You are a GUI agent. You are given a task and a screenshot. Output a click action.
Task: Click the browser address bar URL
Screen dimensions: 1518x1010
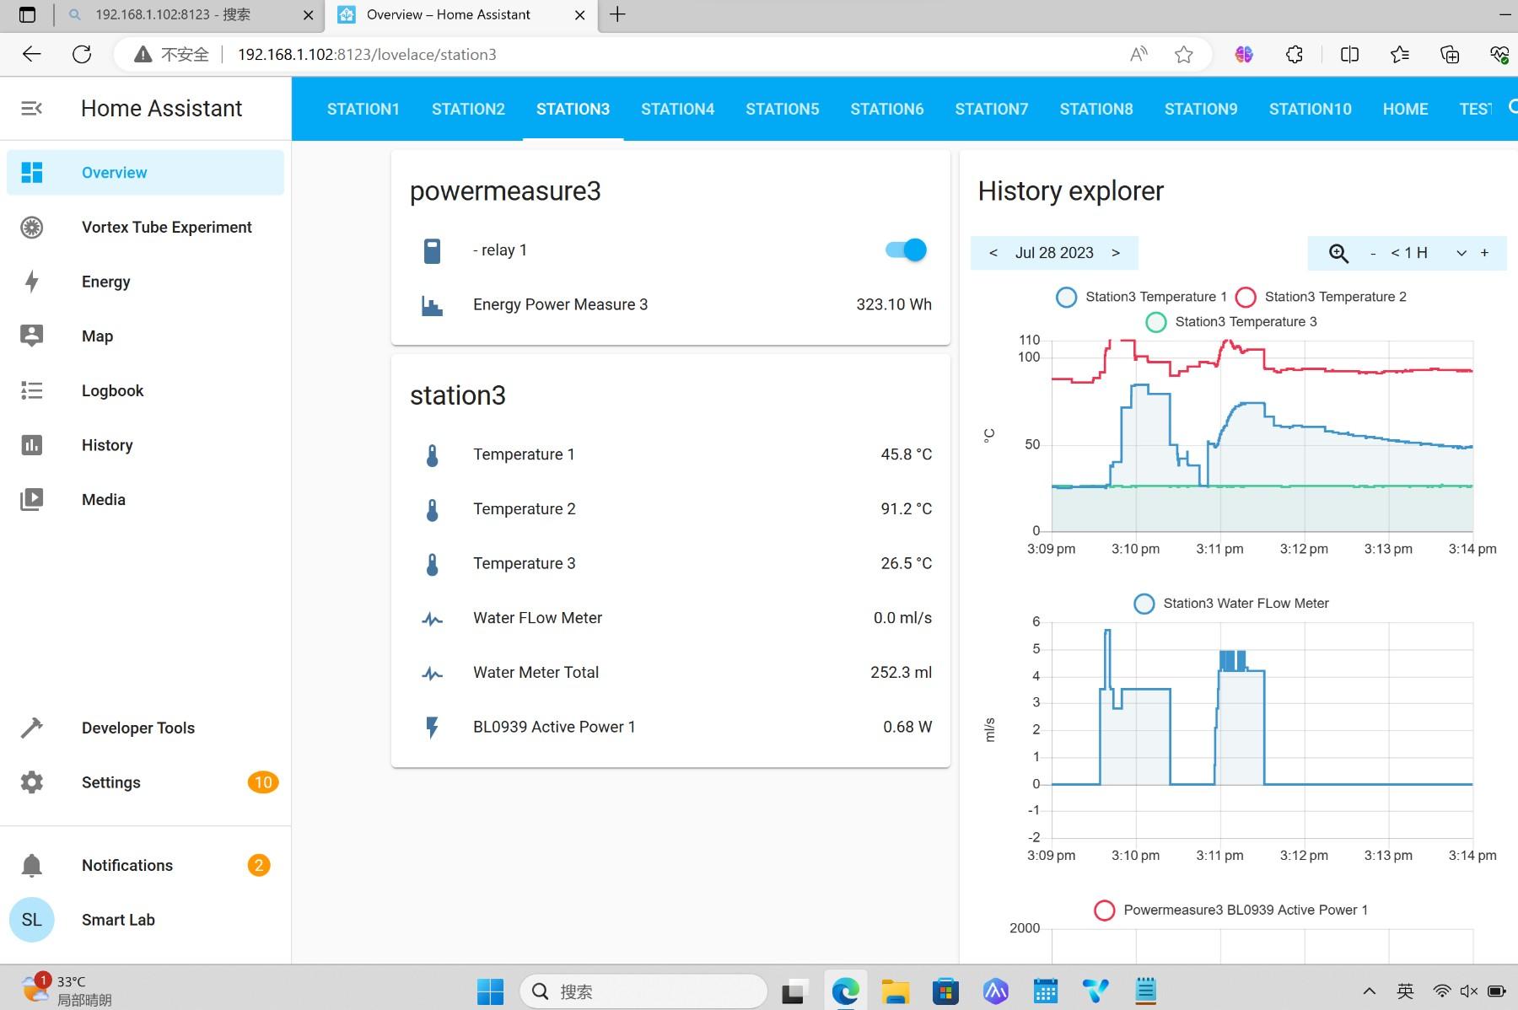[x=367, y=55]
